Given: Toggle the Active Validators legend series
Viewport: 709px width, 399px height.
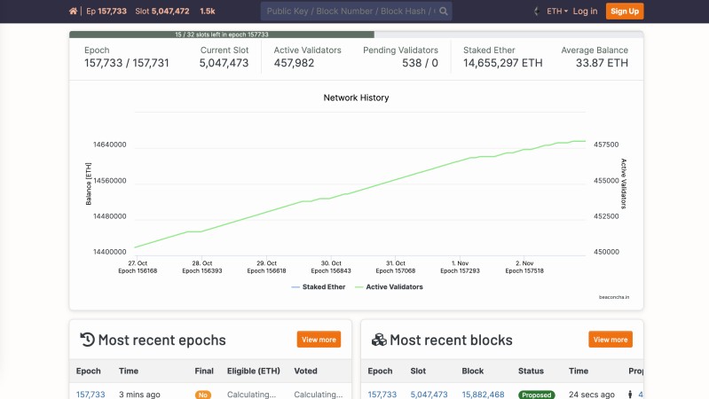Looking at the screenshot, I should (389, 287).
